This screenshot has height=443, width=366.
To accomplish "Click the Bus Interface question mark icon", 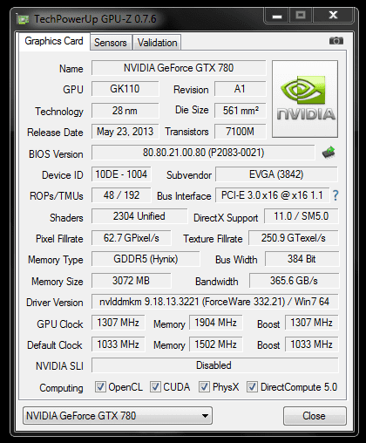I will coord(335,195).
